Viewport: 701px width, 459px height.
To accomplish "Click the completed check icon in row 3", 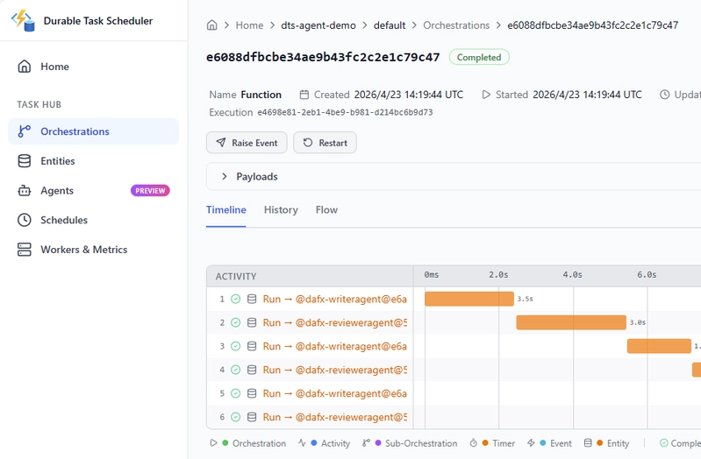I will pos(236,346).
